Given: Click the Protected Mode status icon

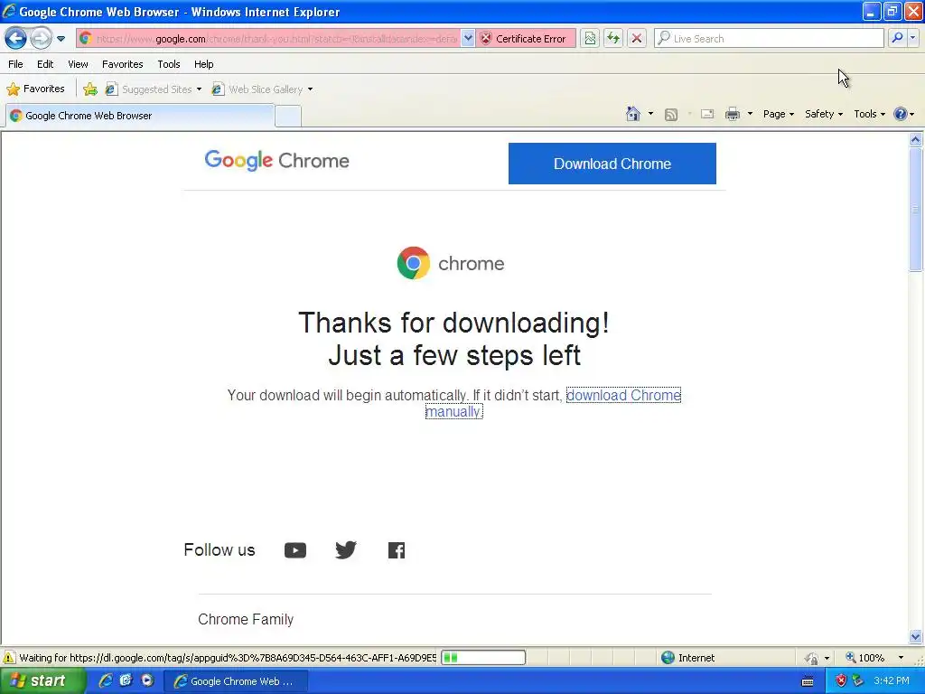Looking at the screenshot, I should (812, 658).
